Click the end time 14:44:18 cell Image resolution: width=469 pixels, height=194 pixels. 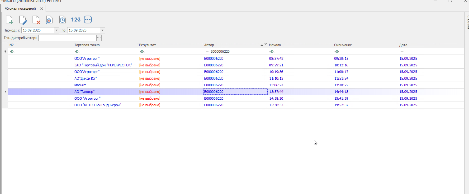click(365, 92)
